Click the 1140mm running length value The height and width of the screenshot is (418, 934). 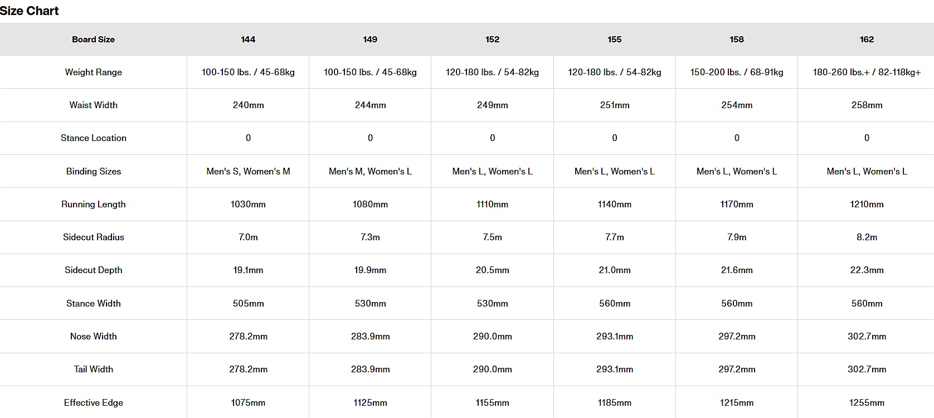point(614,204)
